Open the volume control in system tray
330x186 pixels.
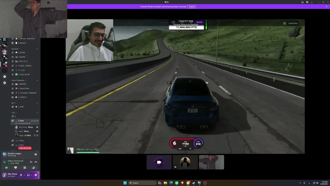317,183
